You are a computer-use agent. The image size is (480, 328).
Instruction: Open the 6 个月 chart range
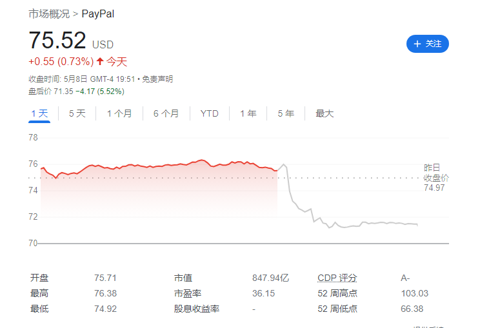[166, 113]
